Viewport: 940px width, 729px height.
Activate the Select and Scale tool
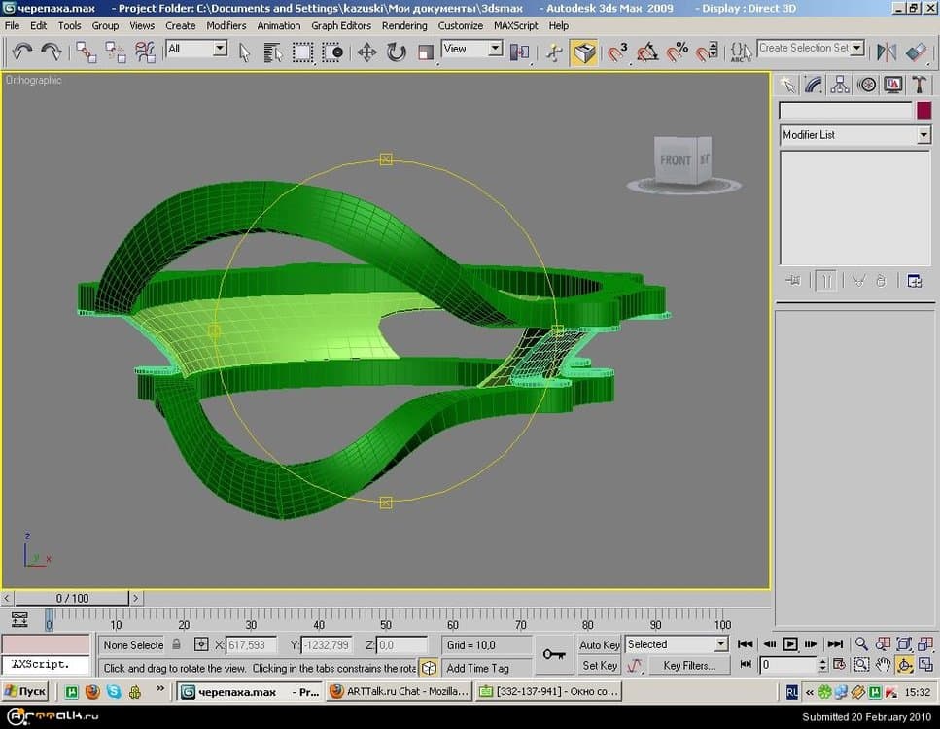coord(426,52)
